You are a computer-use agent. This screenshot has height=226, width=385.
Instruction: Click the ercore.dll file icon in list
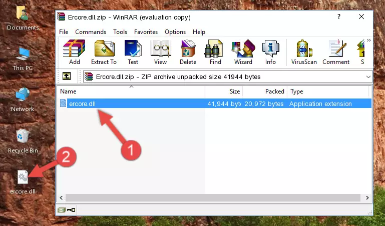click(x=63, y=103)
